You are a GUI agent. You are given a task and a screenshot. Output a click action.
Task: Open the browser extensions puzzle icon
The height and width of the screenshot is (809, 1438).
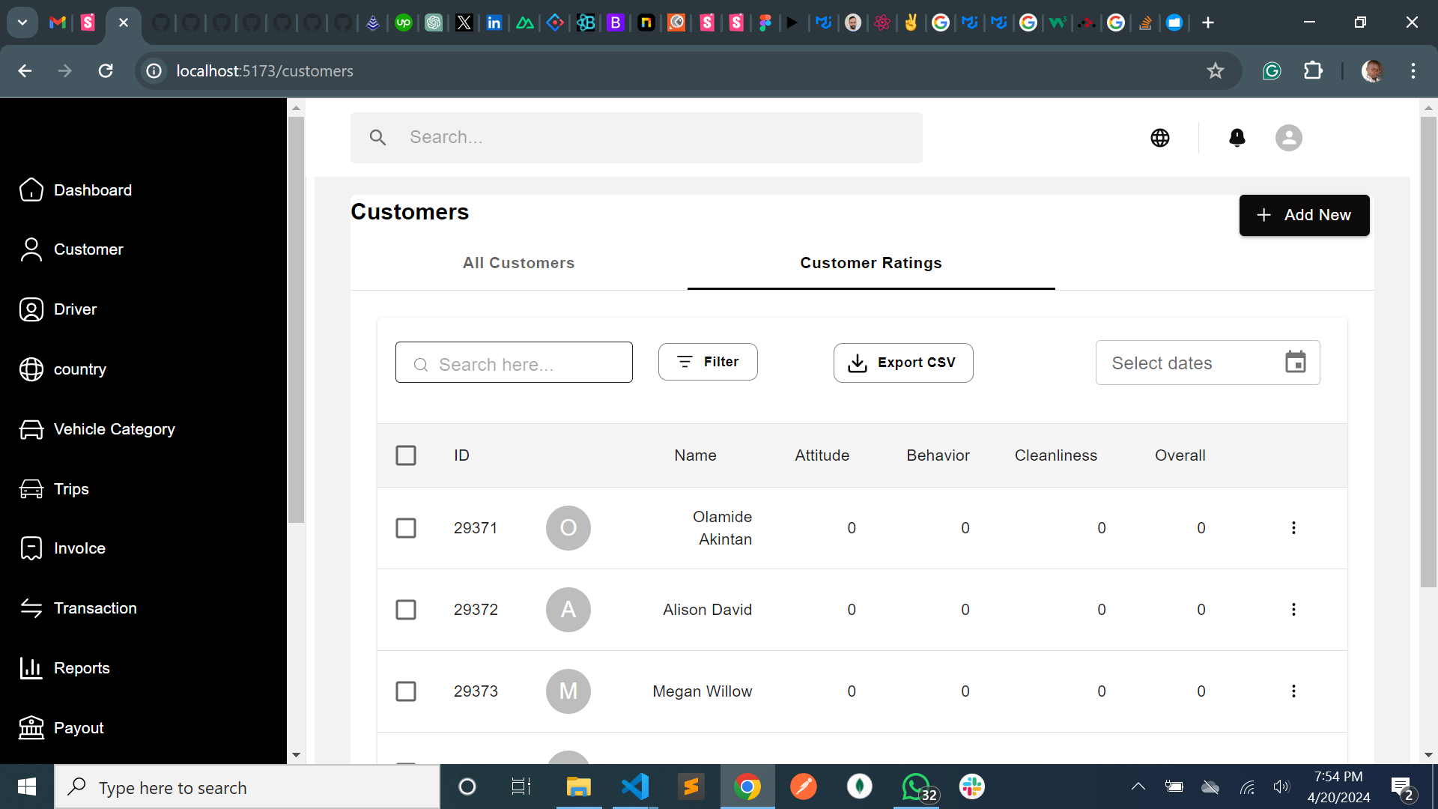tap(1313, 71)
